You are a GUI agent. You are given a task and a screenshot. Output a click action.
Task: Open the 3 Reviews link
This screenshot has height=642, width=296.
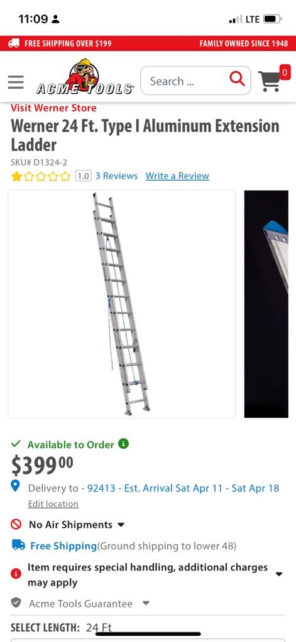tap(116, 176)
